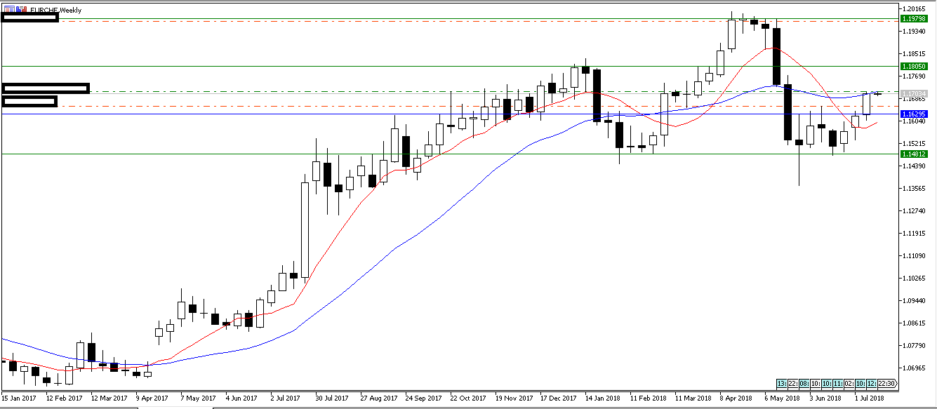Click the 1.11915 price scale value
937x409 pixels.
915,234
